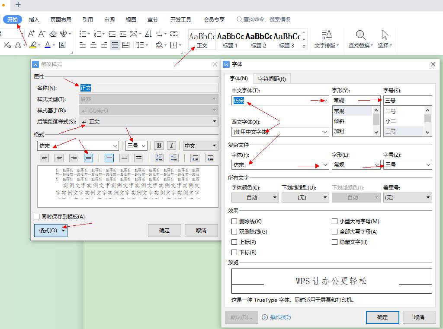The image size is (443, 329).
Task: Select the Increase Font Size icon
Action: [31, 33]
